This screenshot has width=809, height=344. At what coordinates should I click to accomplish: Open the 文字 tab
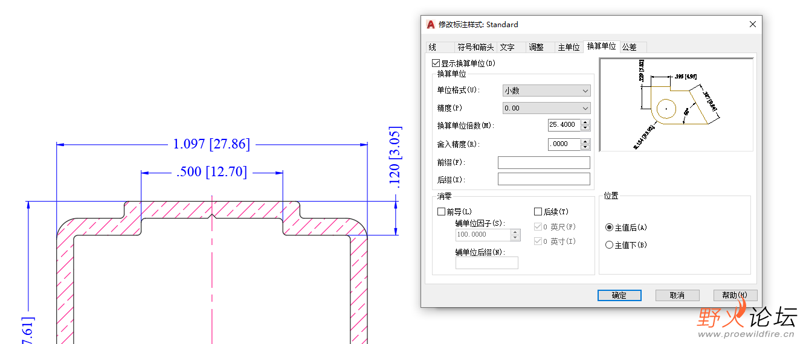[511, 47]
